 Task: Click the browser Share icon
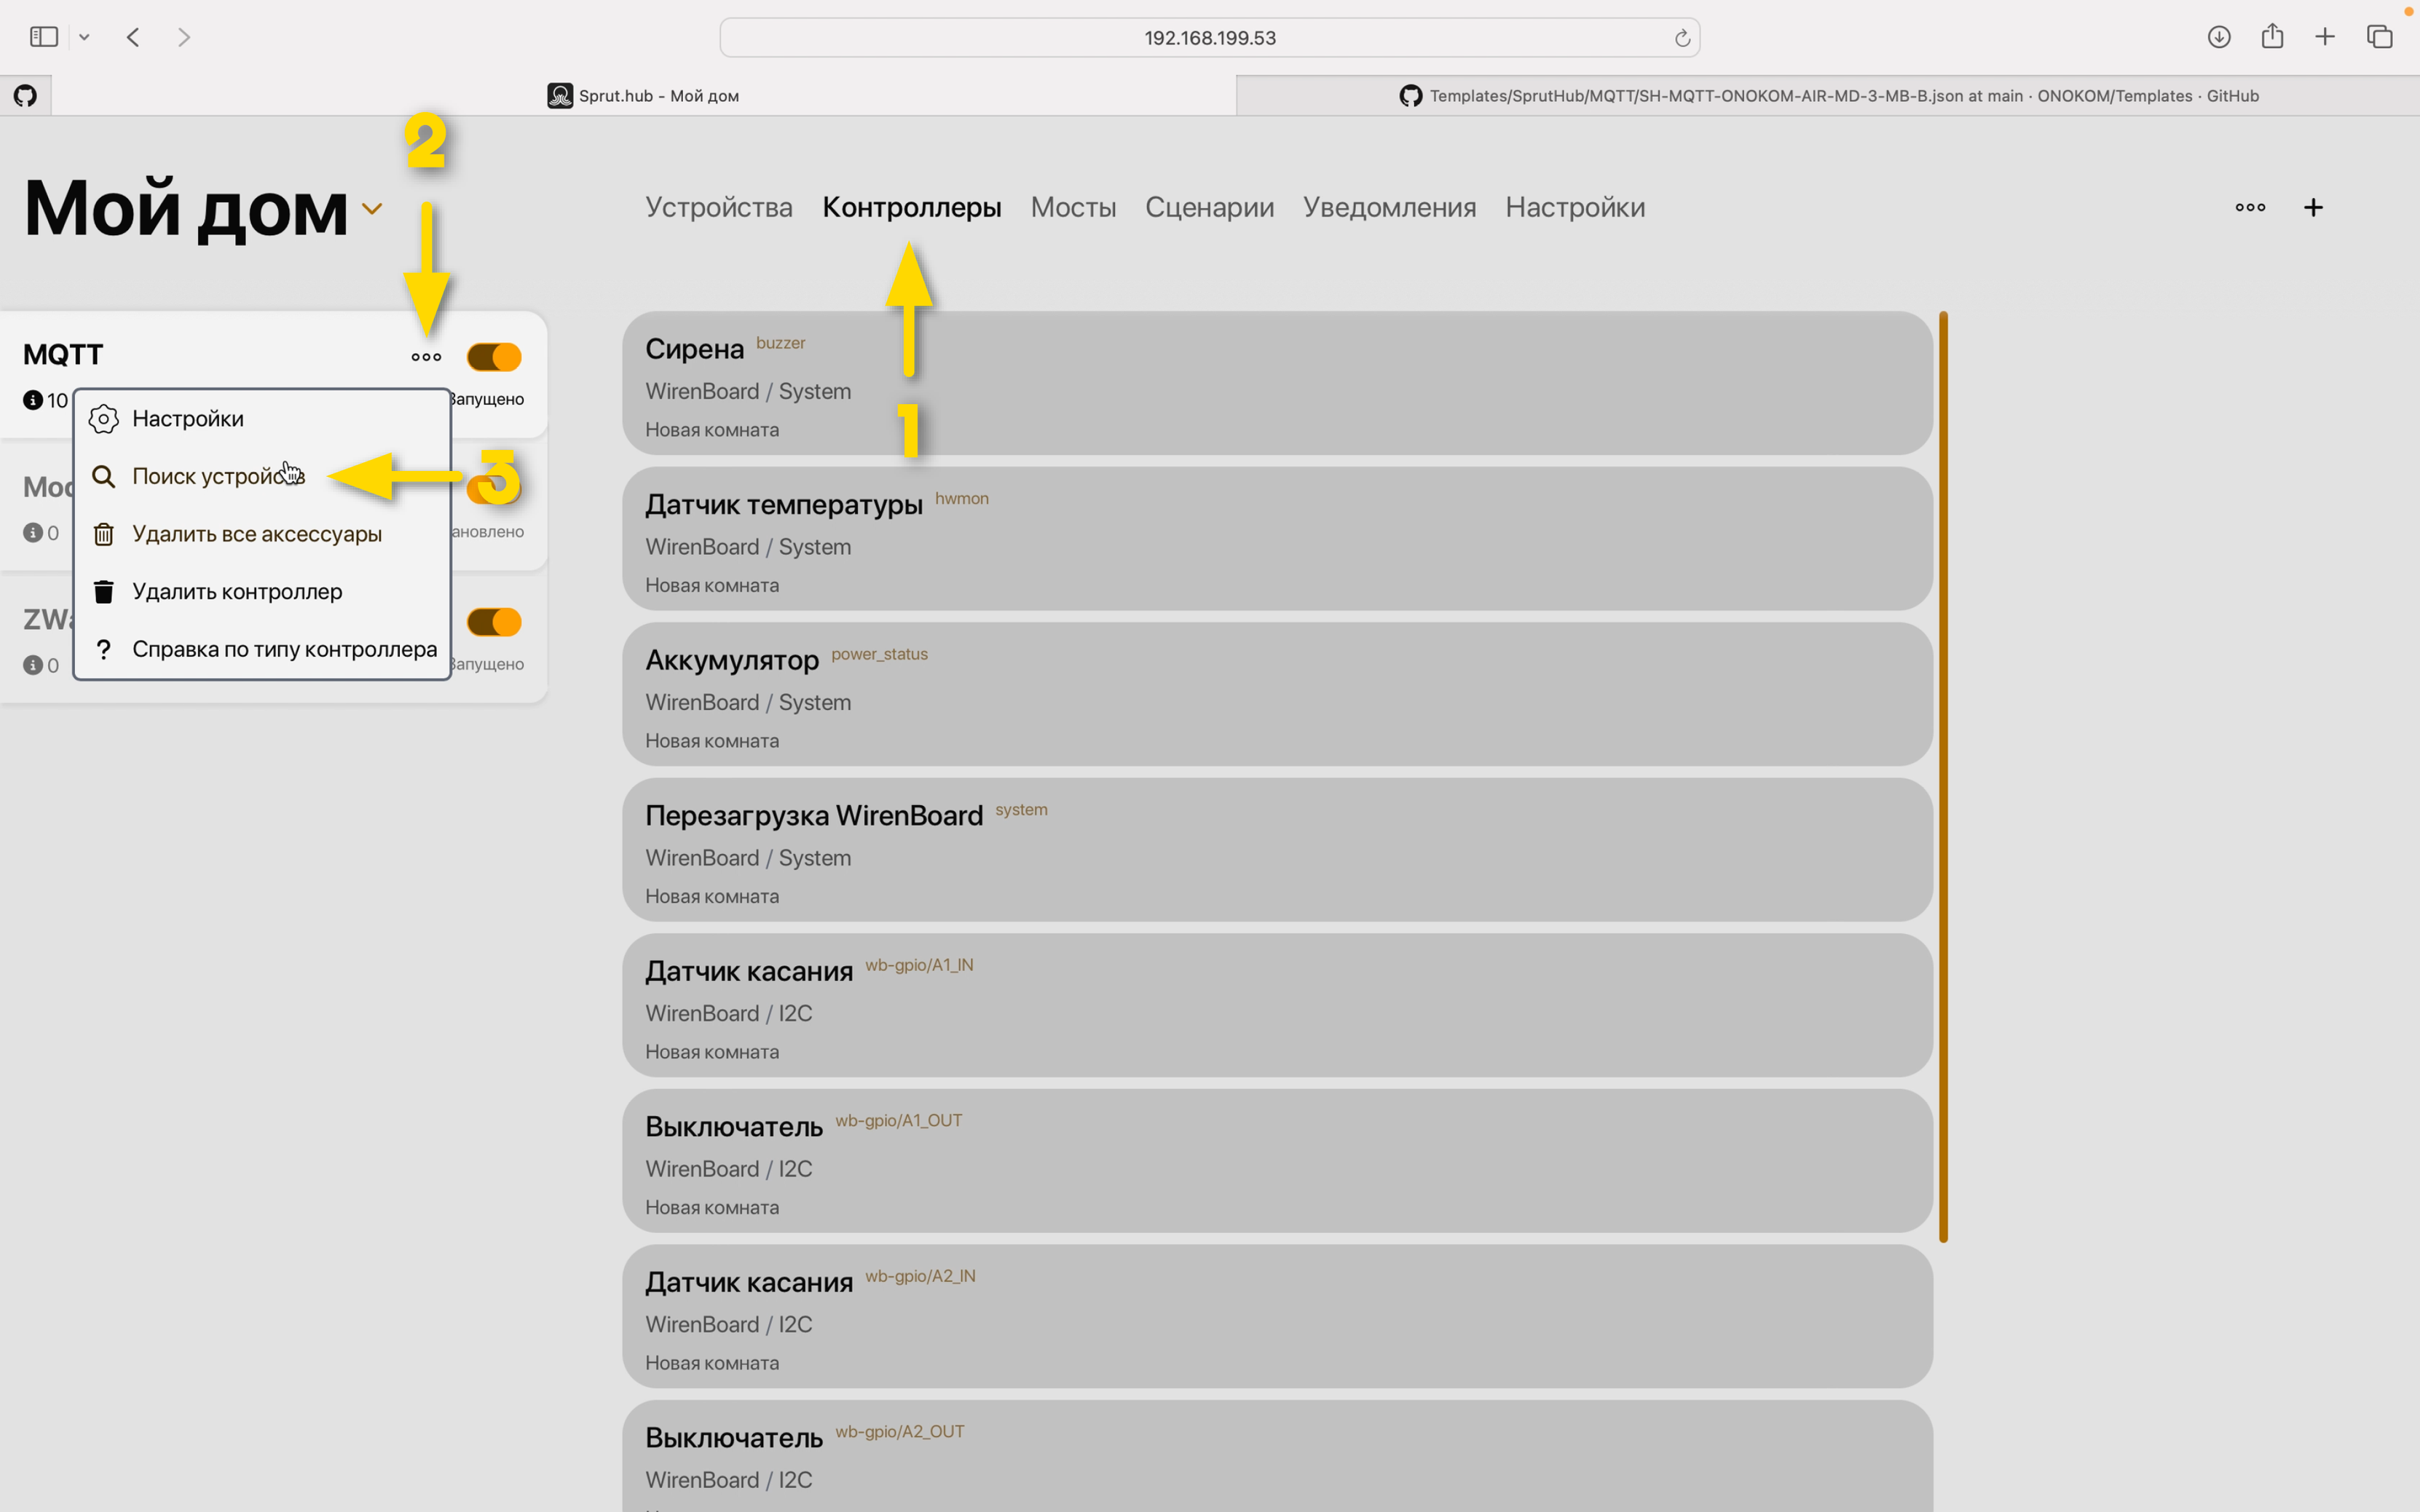point(2272,37)
